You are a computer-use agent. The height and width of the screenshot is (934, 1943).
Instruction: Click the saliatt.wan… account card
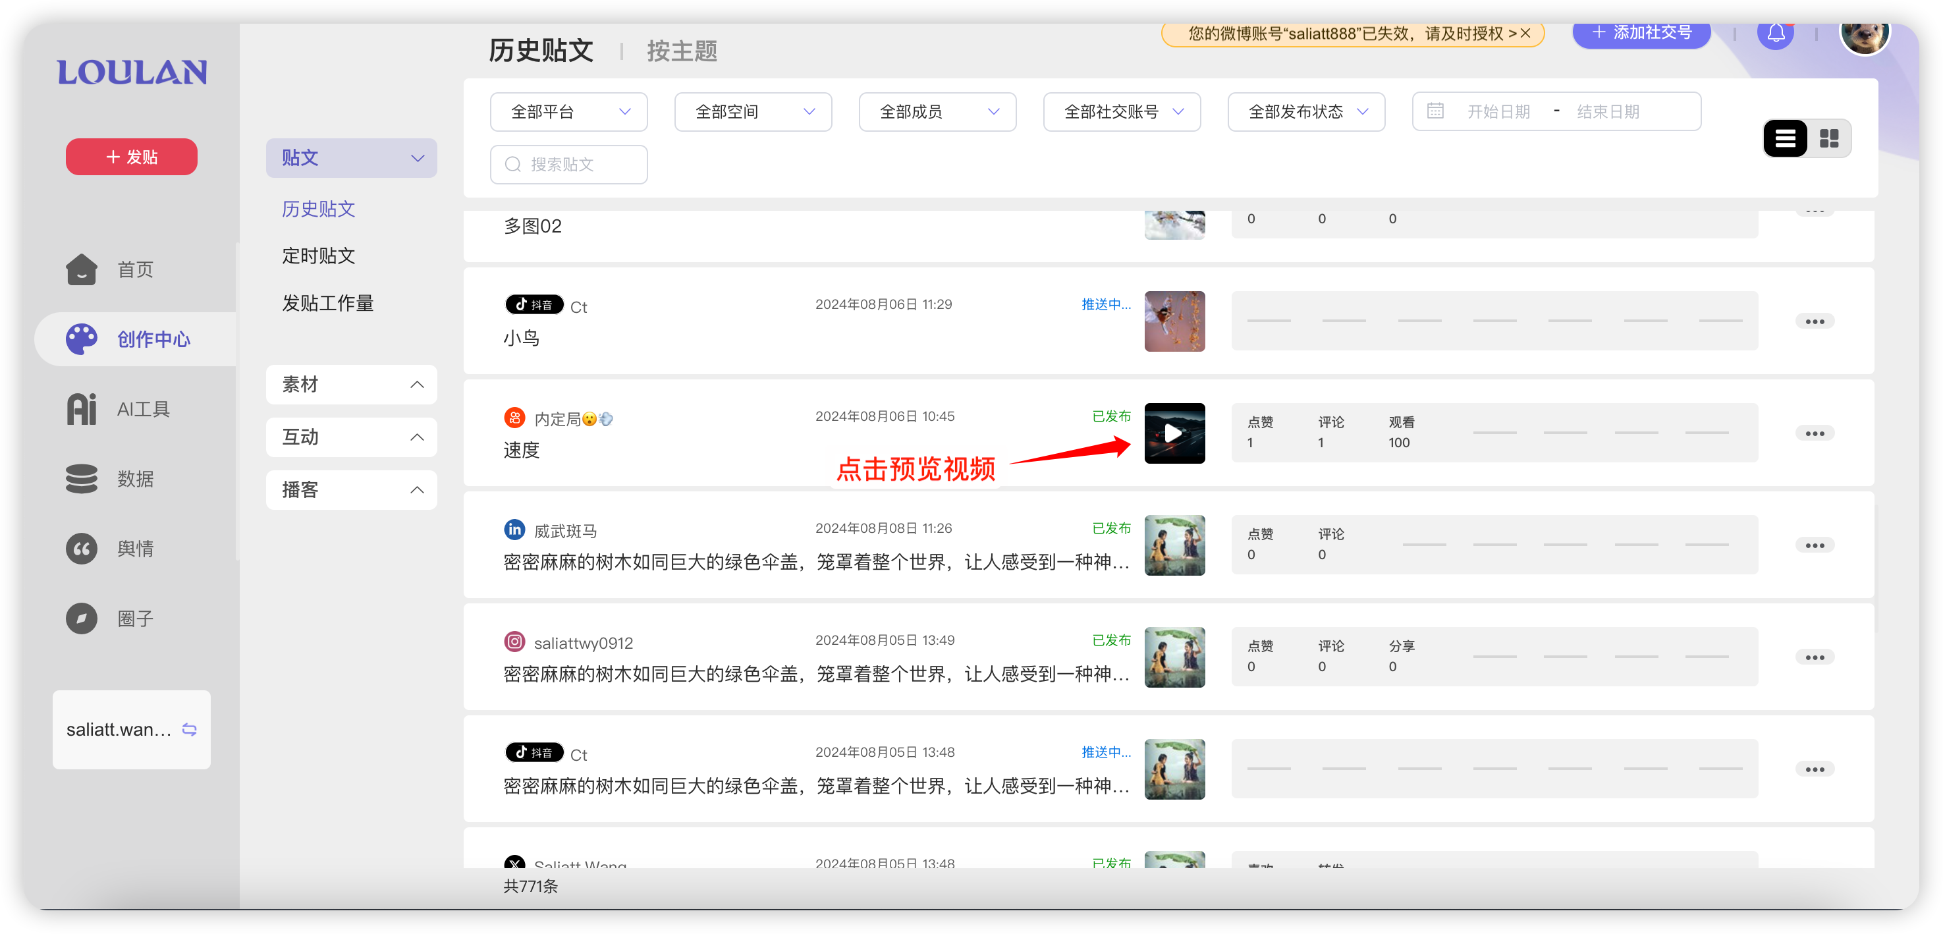tap(131, 730)
